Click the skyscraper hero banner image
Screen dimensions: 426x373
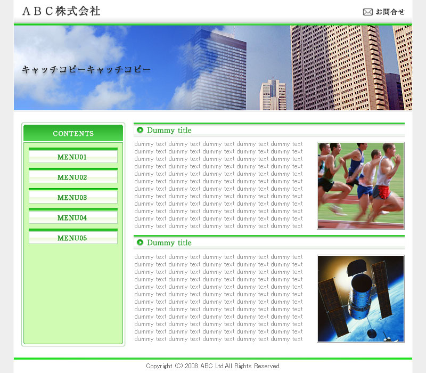tap(214, 68)
